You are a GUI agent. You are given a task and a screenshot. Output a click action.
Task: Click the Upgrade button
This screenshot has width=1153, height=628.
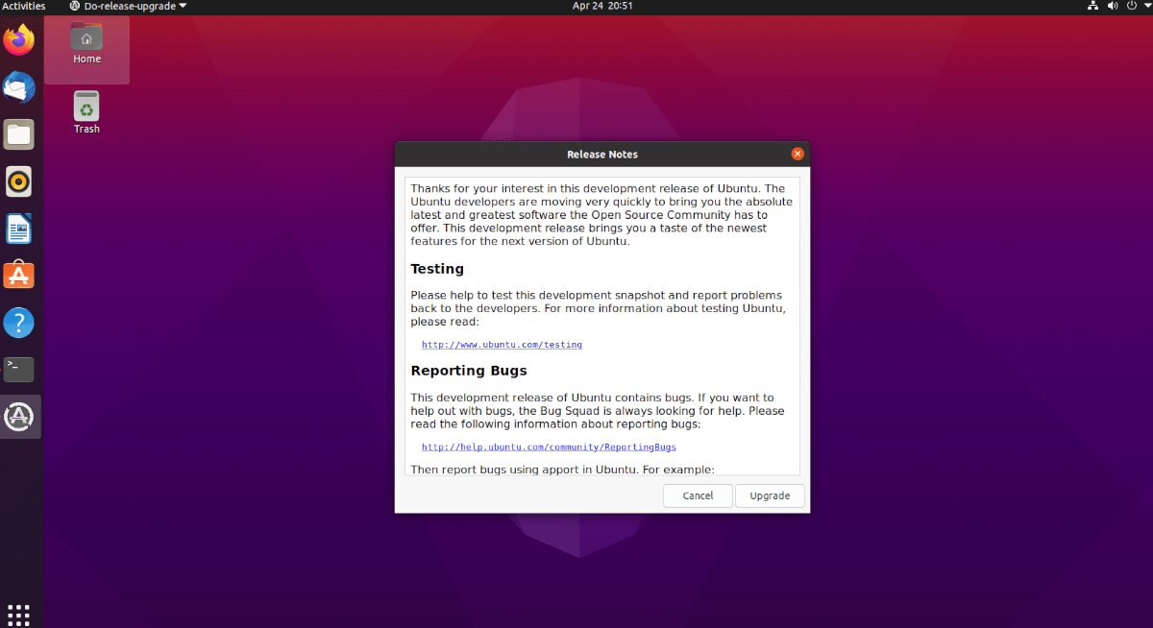[769, 495]
